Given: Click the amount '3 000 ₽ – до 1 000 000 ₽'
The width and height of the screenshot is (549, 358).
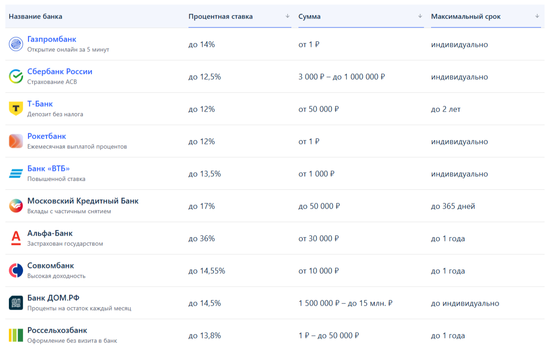Looking at the screenshot, I should click(342, 77).
